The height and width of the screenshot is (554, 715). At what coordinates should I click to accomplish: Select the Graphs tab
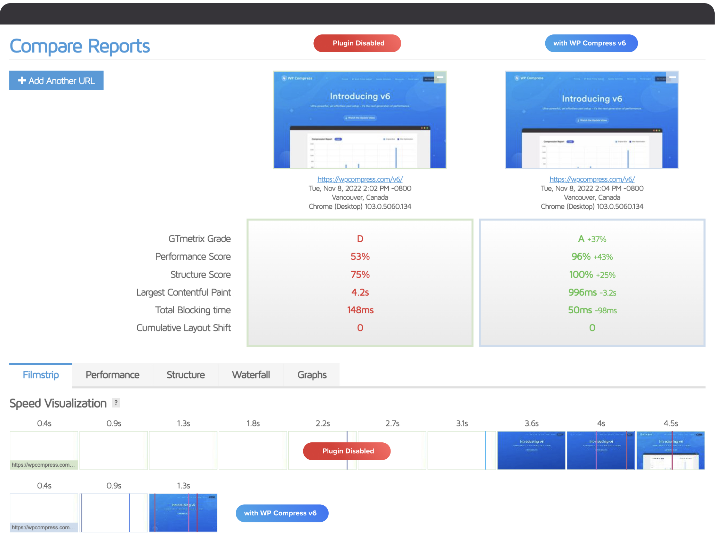(312, 375)
